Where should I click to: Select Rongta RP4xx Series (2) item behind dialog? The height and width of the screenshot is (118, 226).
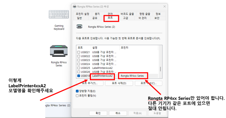(x=58, y=105)
